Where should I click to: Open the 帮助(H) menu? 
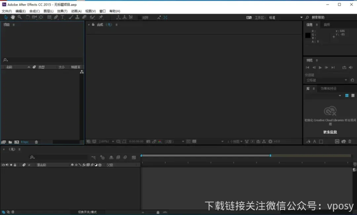115,11
